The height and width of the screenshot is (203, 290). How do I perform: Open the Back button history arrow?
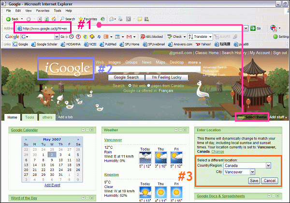tap(22, 19)
